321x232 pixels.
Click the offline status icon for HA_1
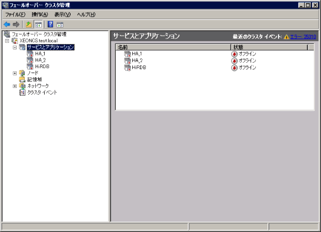point(234,54)
